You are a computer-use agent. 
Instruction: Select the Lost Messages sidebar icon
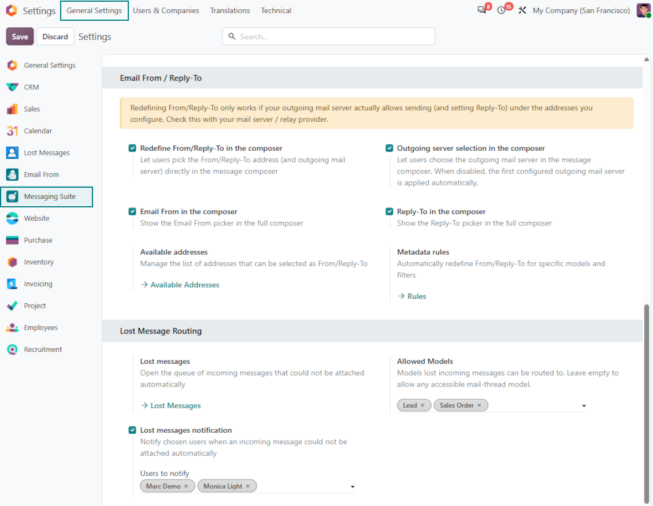[13, 152]
